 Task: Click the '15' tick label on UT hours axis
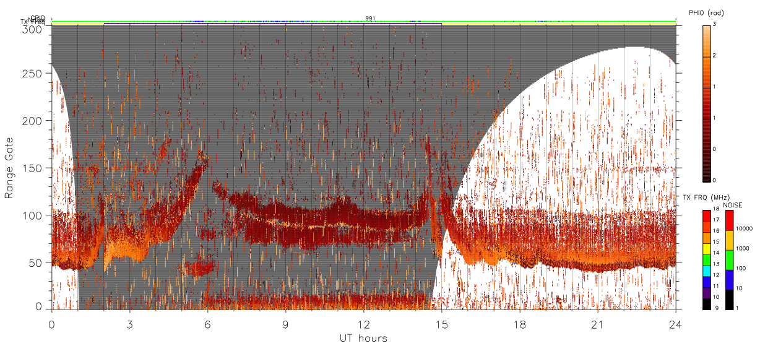441,324
